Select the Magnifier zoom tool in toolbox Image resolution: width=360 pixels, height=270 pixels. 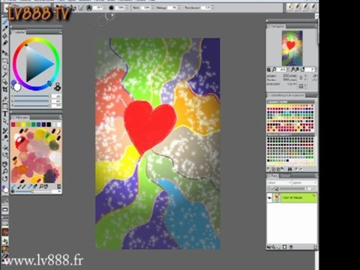point(5,171)
